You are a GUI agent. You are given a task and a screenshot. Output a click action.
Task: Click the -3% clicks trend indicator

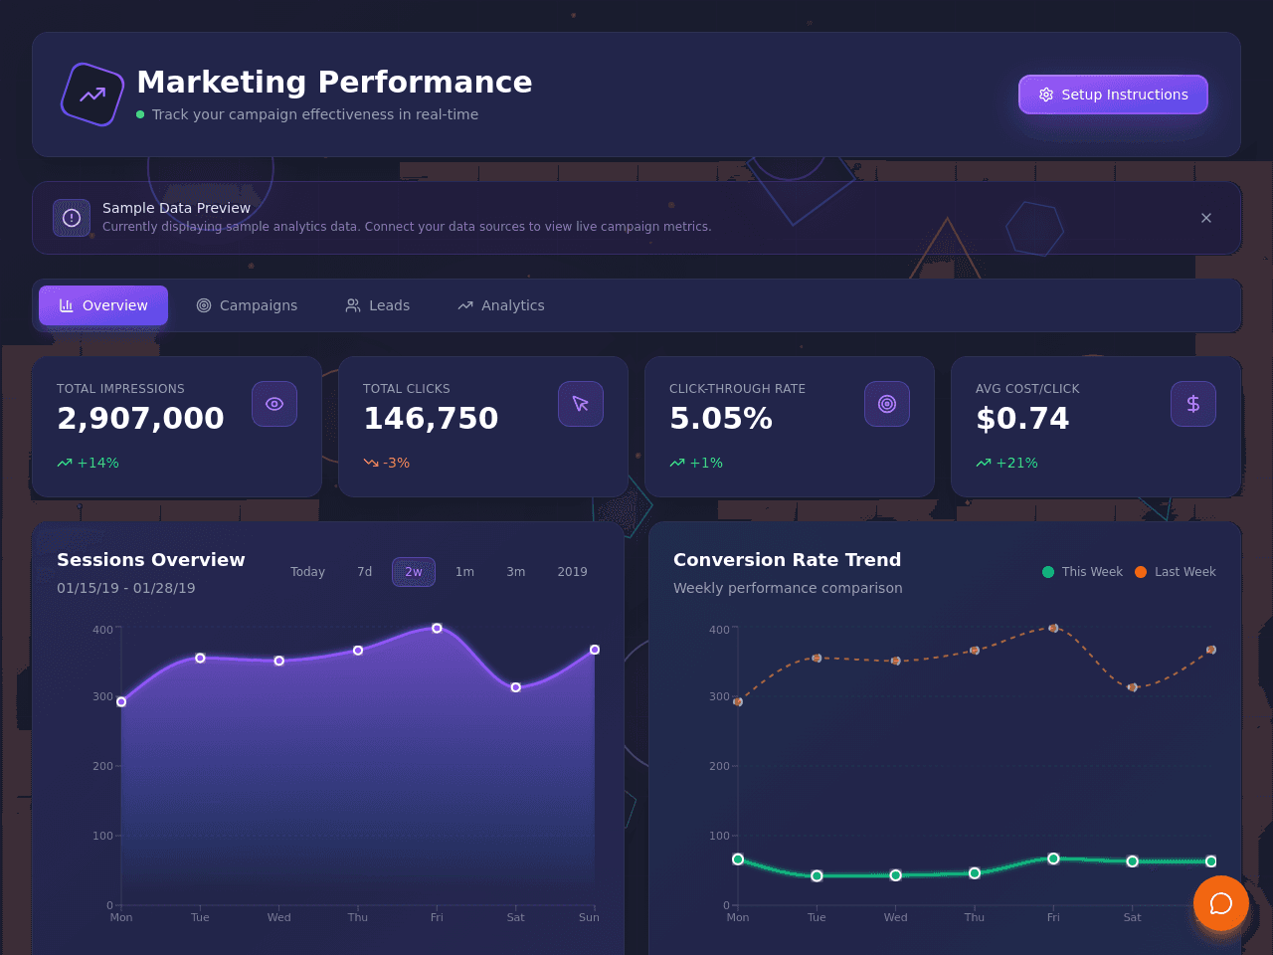pyautogui.click(x=387, y=463)
